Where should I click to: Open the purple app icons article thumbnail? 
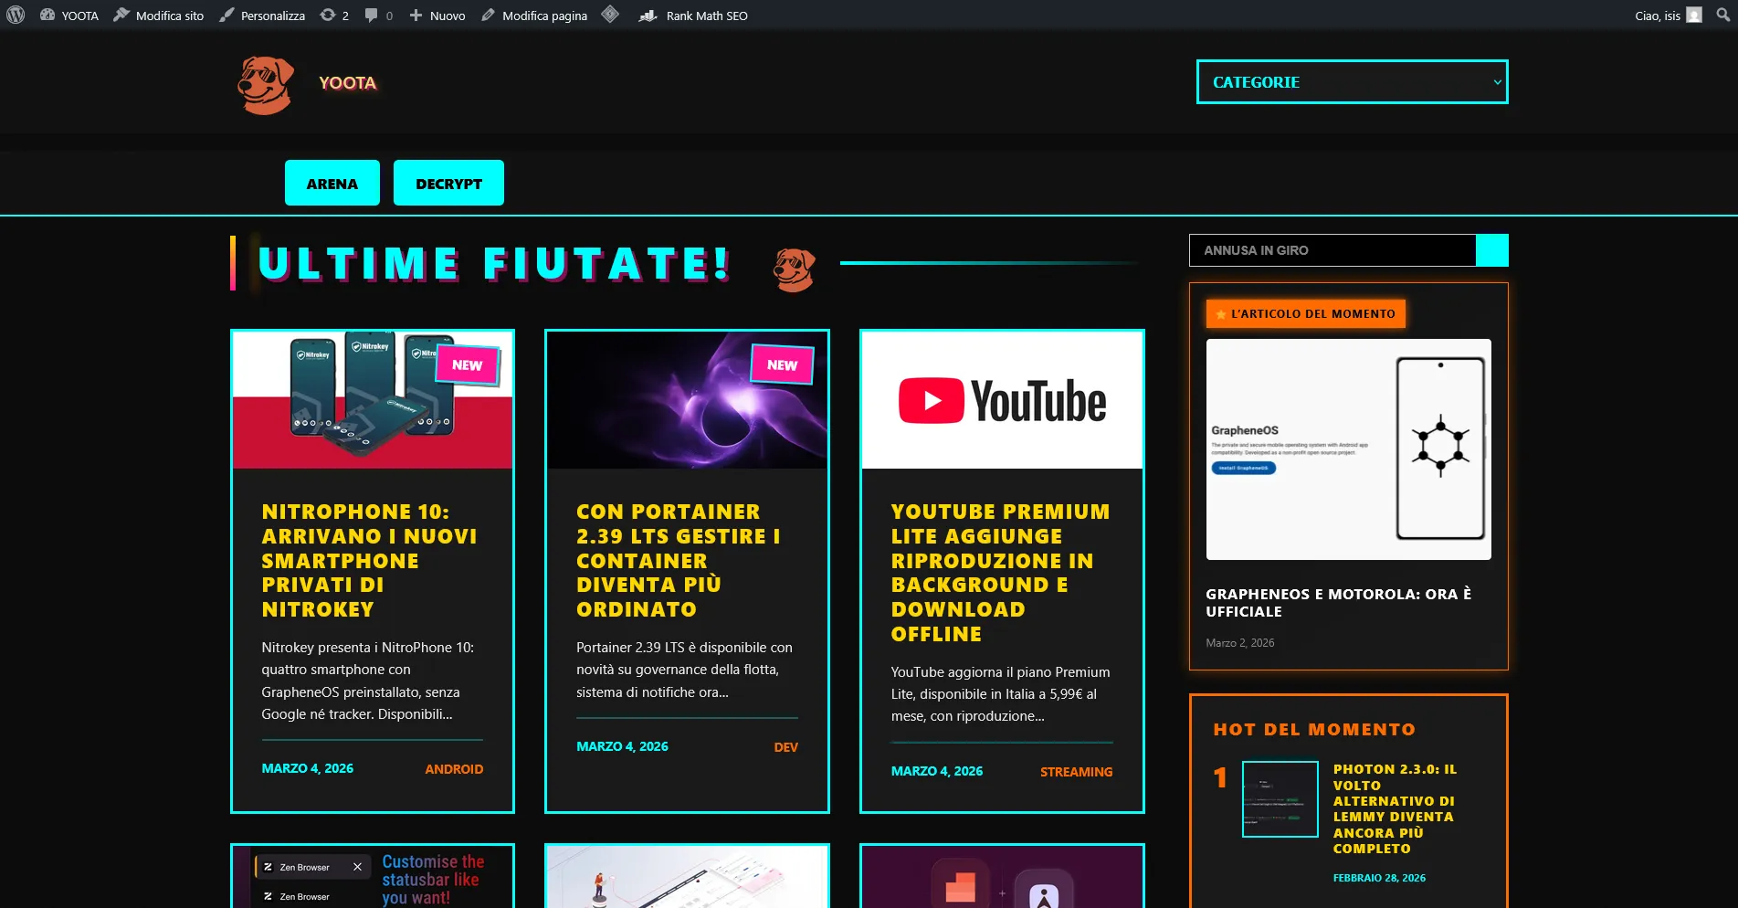[1002, 877]
